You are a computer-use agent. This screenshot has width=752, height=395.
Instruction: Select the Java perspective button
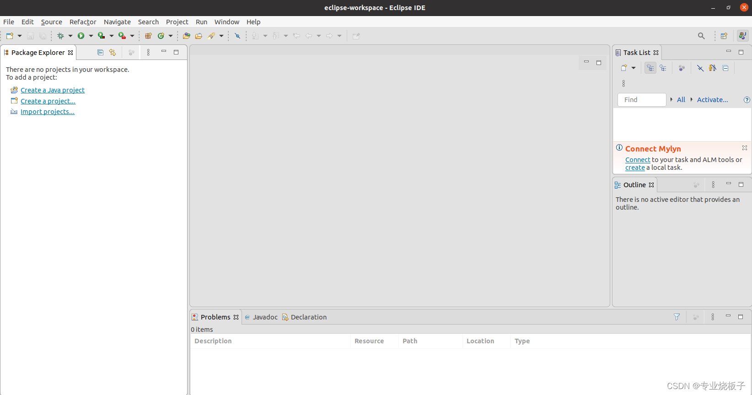click(x=743, y=36)
